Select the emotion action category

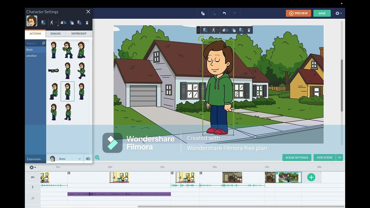(35, 56)
